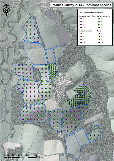Click the Holcus lanatus 9 orange diamond
The height and width of the screenshot is (161, 114).
(x=81, y=39)
